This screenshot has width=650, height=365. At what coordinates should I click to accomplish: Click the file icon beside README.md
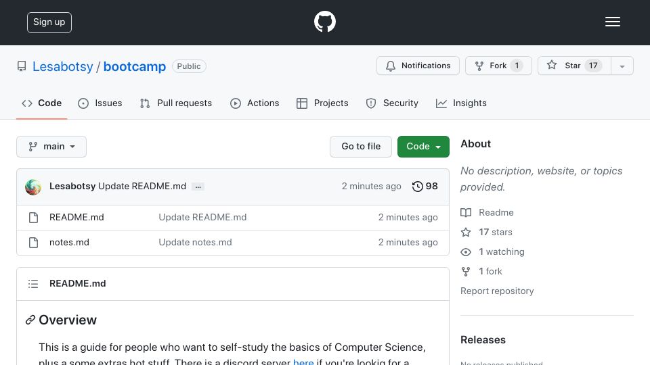click(34, 218)
